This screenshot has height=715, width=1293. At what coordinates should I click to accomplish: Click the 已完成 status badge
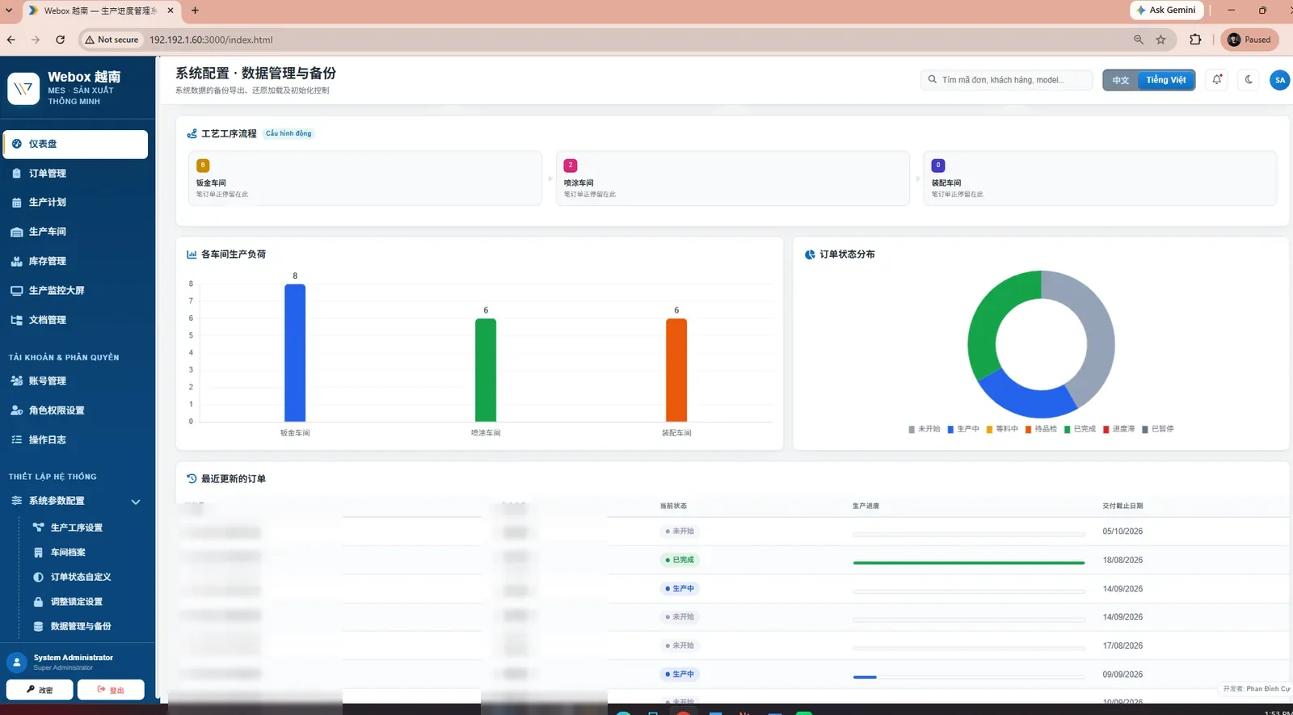(x=680, y=560)
